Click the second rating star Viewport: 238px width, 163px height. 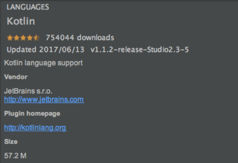pos(17,38)
